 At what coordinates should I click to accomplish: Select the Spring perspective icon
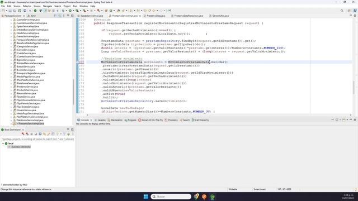click(355, 11)
